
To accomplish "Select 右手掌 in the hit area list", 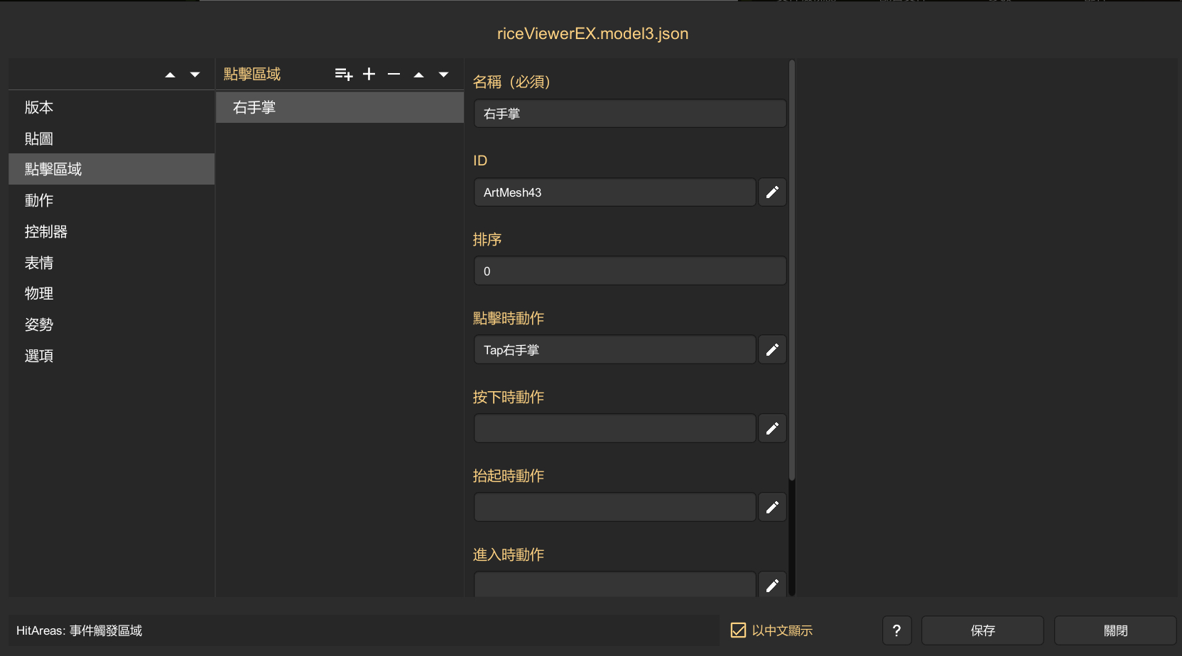I will (x=340, y=108).
